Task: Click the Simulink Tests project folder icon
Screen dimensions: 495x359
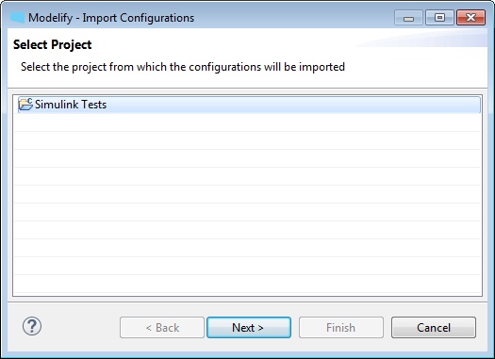Action: (25, 104)
